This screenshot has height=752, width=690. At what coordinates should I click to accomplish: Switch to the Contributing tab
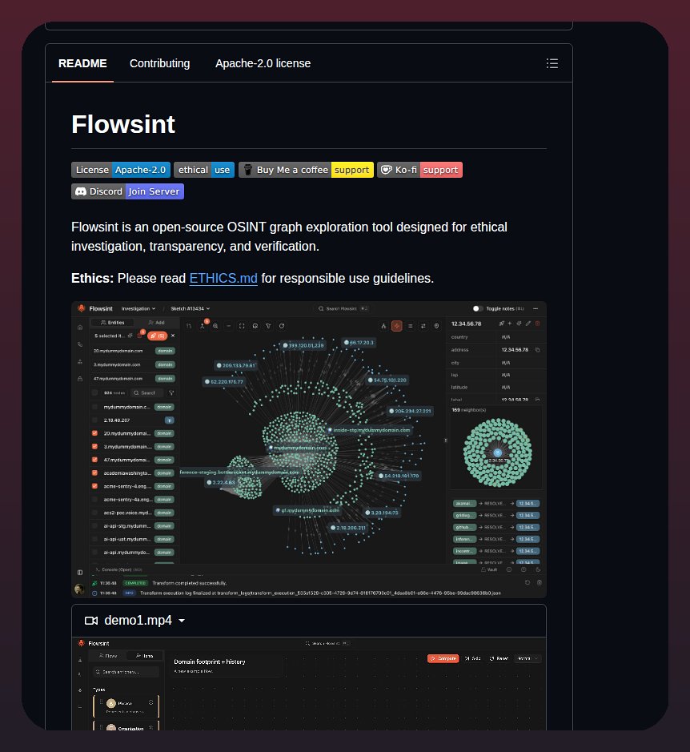[159, 63]
